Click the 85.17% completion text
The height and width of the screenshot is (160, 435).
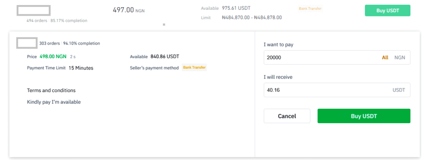pyautogui.click(x=69, y=20)
